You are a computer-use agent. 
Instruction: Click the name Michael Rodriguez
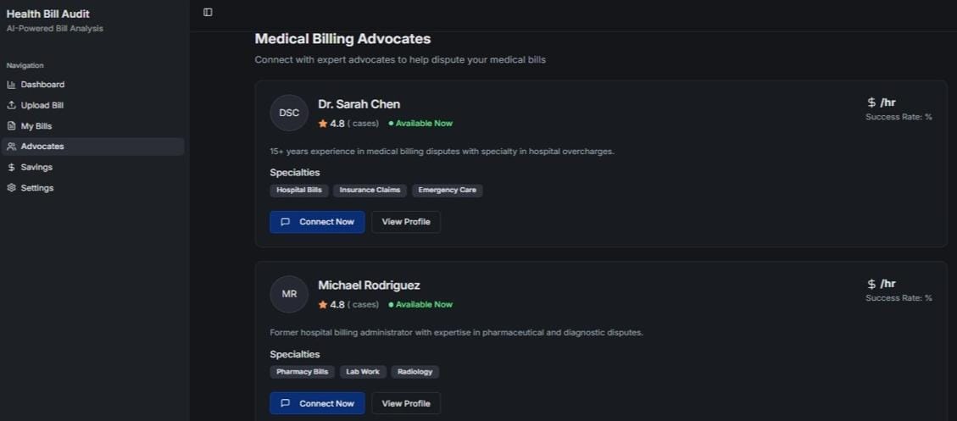click(369, 285)
